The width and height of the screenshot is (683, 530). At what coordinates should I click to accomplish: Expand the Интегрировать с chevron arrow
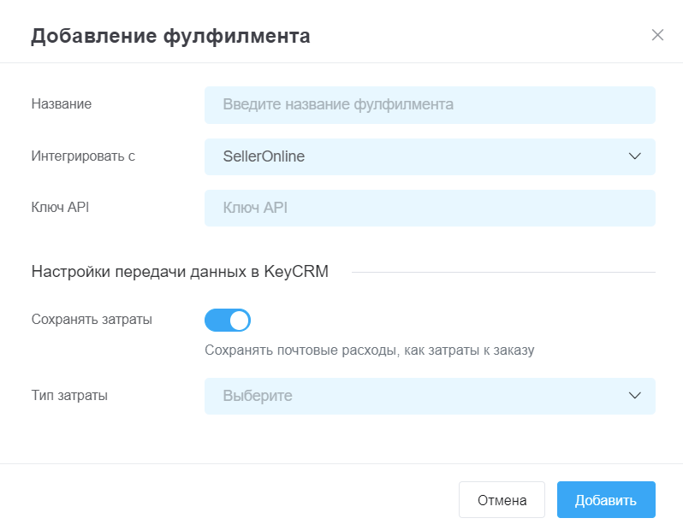pyautogui.click(x=635, y=156)
